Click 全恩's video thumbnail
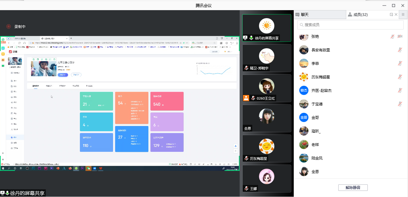Image resolution: width=408 pixels, height=197 pixels. (266, 118)
